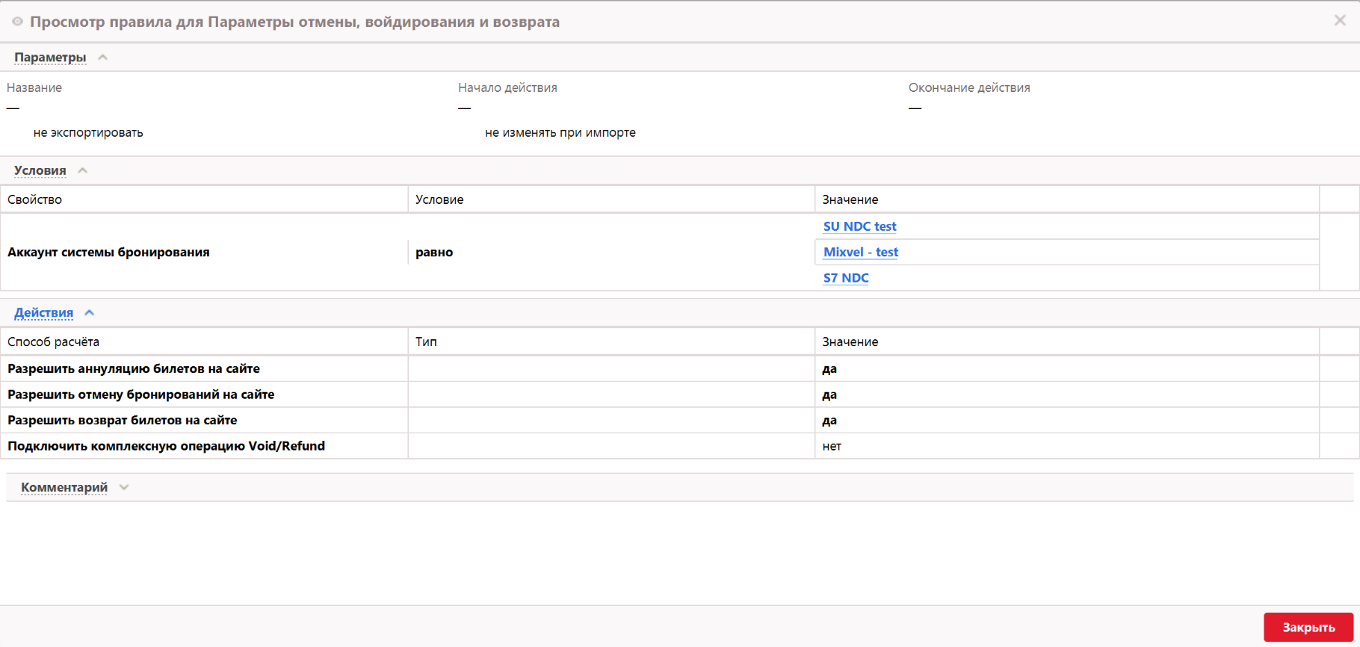
Task: Collapse Условия using its chevron arrow
Action: 83,170
